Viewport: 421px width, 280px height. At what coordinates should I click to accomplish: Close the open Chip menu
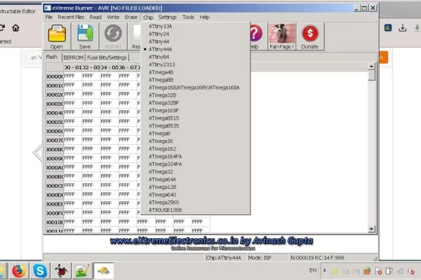pos(148,17)
